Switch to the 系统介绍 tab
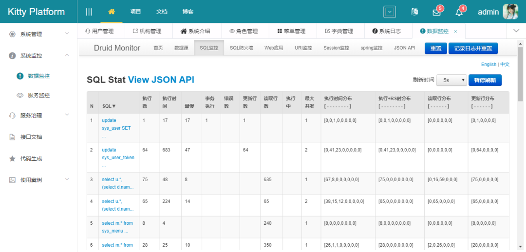This screenshot has height=252, width=526. click(x=196, y=31)
